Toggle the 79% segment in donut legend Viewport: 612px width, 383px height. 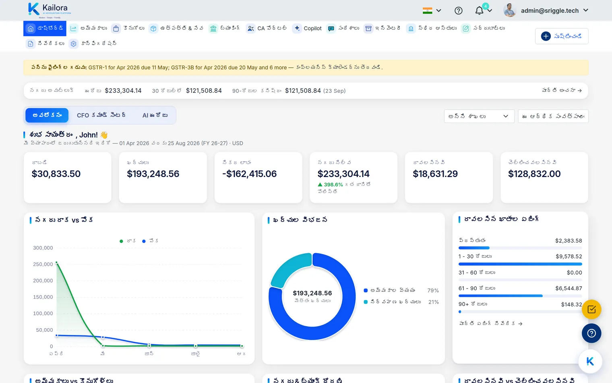[401, 290]
